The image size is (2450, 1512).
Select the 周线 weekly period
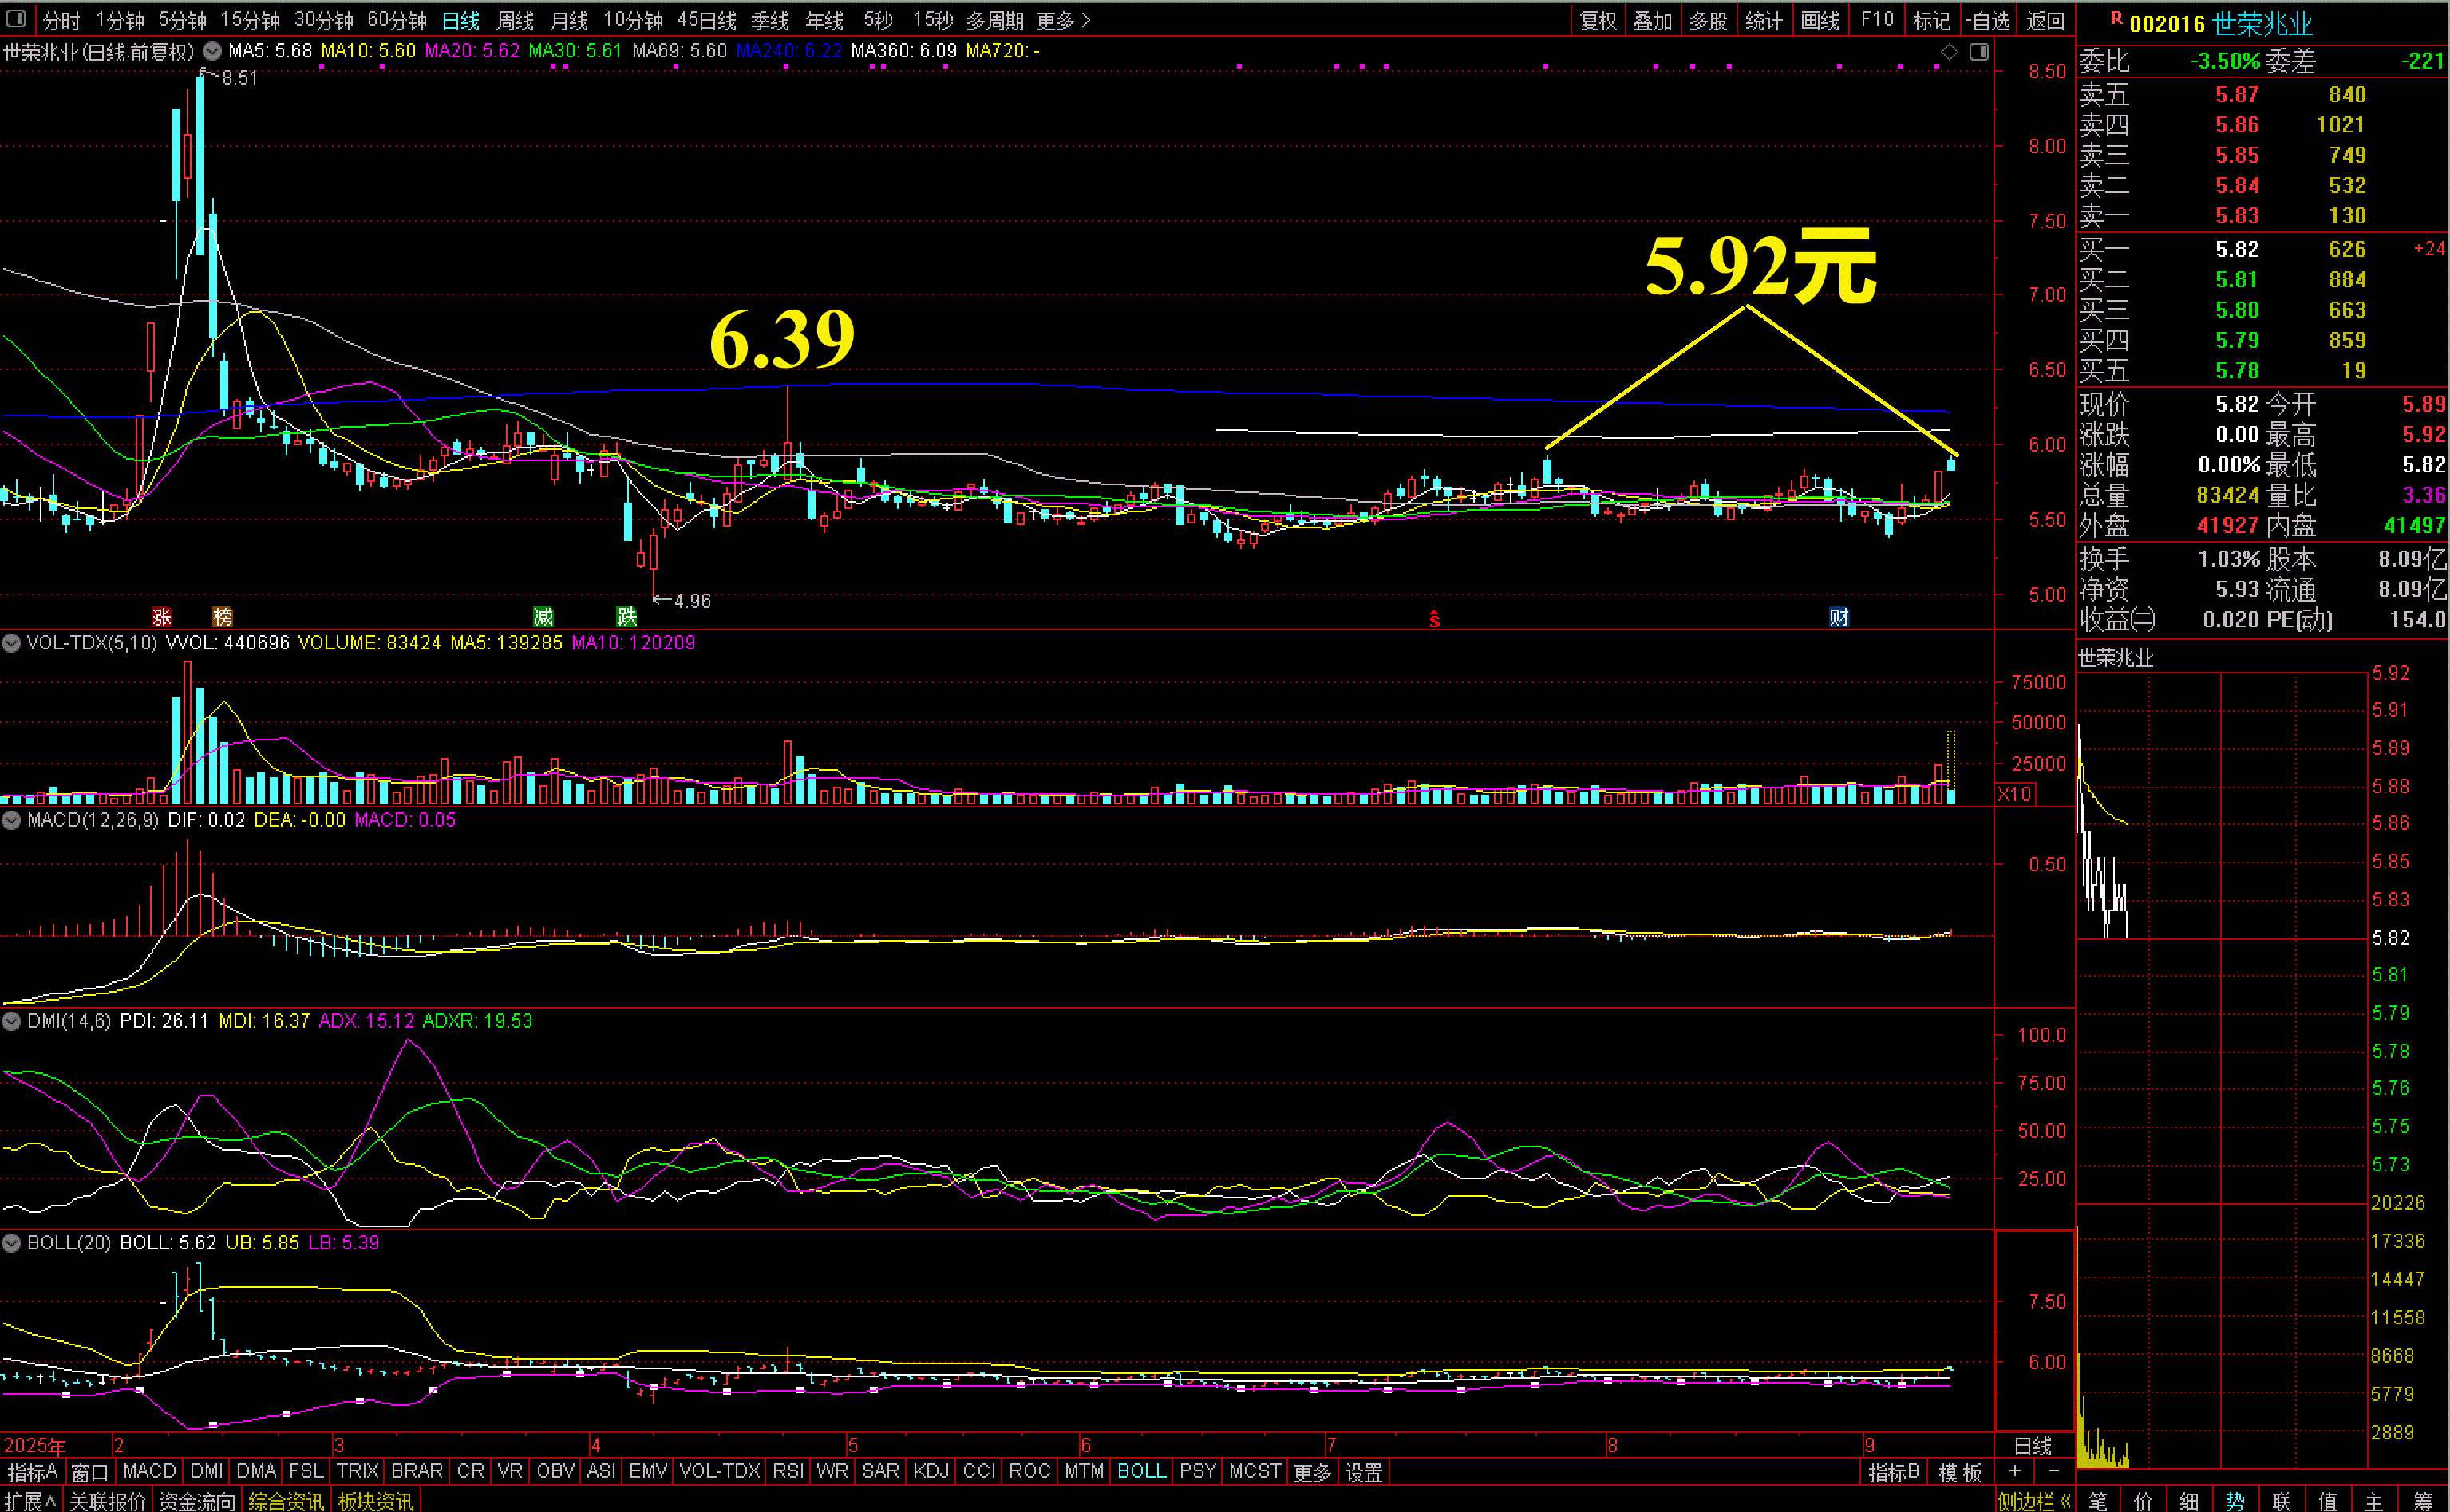click(515, 20)
